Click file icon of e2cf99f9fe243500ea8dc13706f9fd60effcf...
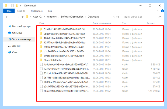 [41, 87]
